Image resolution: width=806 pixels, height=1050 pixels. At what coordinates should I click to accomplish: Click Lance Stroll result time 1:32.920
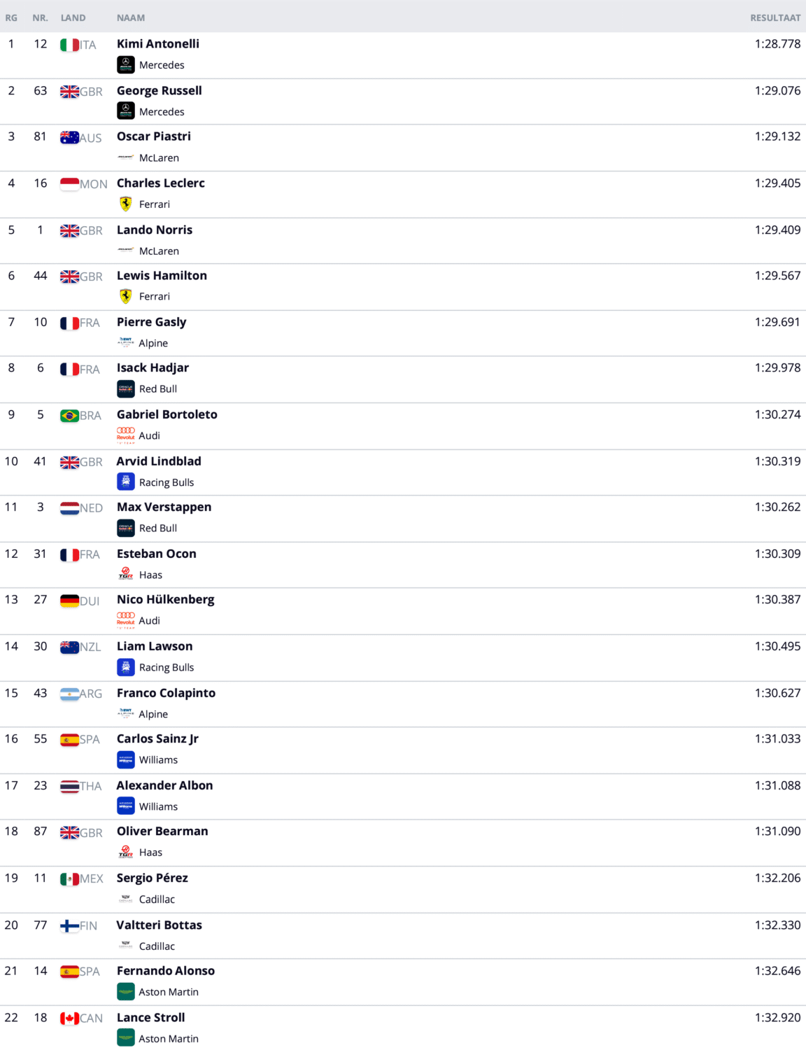coord(777,1018)
